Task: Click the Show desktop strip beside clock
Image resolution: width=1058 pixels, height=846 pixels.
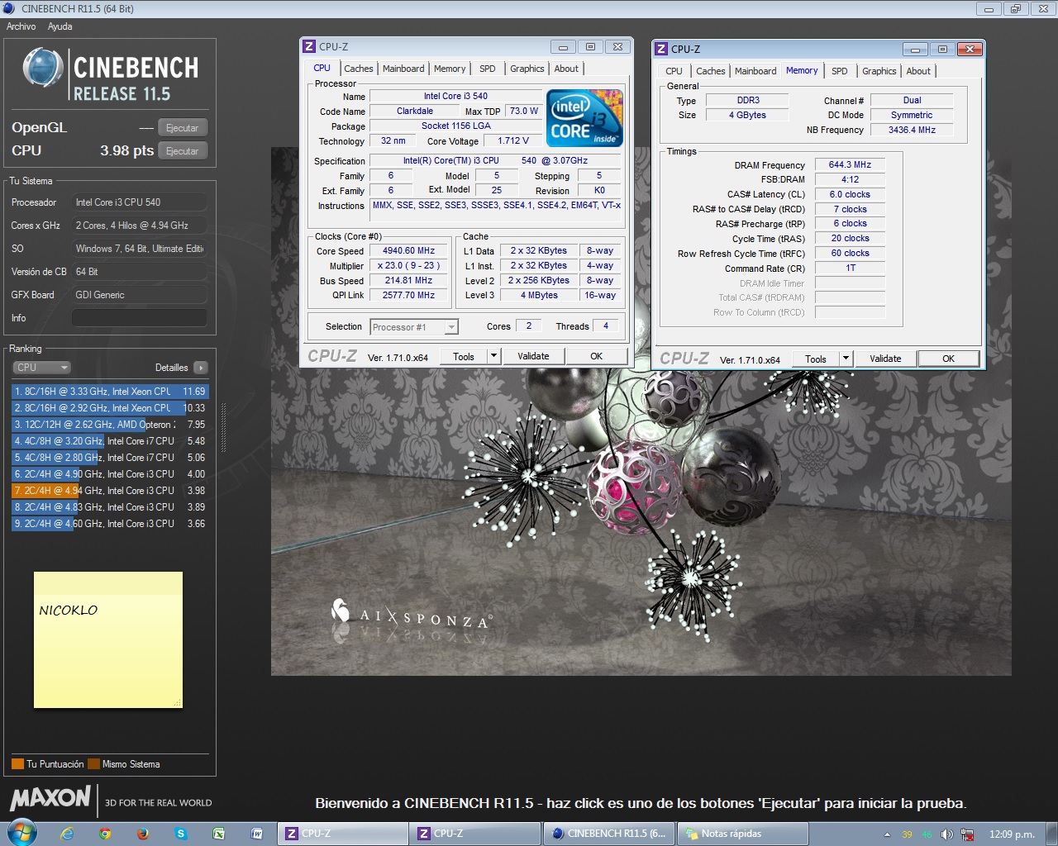Action: (x=1051, y=834)
